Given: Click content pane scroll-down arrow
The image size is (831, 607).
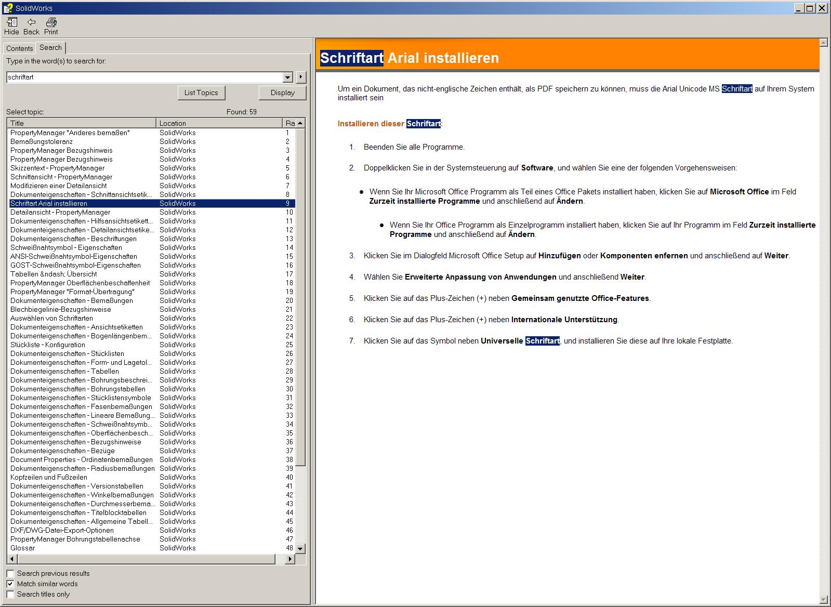Looking at the screenshot, I should coord(823,599).
